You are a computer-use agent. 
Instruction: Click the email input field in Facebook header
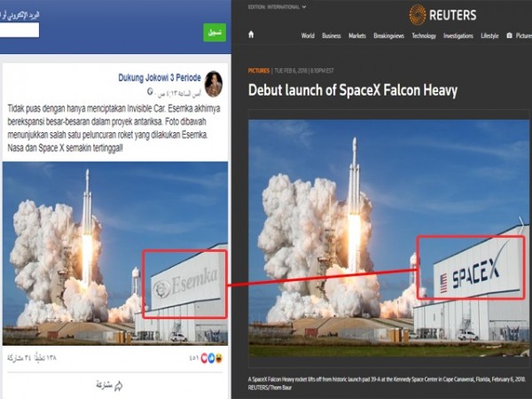click(20, 30)
